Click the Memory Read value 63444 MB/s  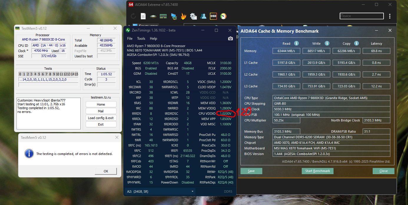[x=286, y=51]
